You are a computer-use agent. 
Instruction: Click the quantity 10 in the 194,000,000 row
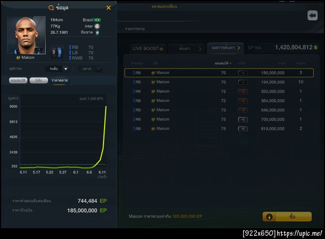(301, 82)
